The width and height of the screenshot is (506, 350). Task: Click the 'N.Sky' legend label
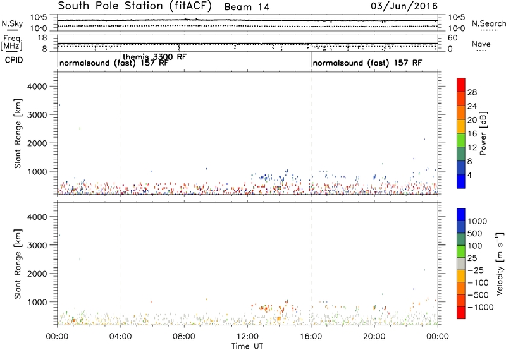coord(12,23)
